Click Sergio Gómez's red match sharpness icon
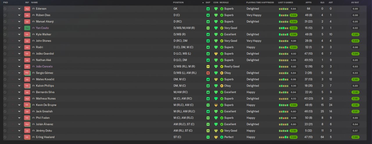The width and height of the screenshot is (372, 144). click(208, 73)
